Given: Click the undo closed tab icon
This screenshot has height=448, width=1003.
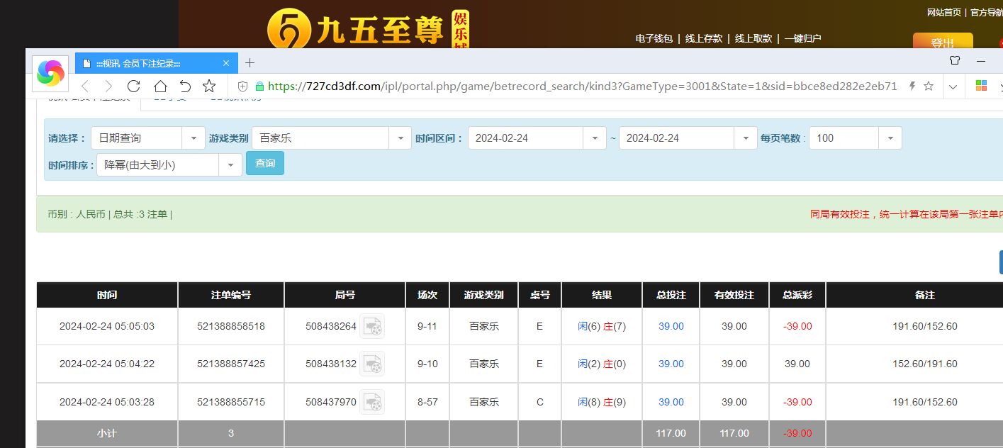Looking at the screenshot, I should 185,86.
